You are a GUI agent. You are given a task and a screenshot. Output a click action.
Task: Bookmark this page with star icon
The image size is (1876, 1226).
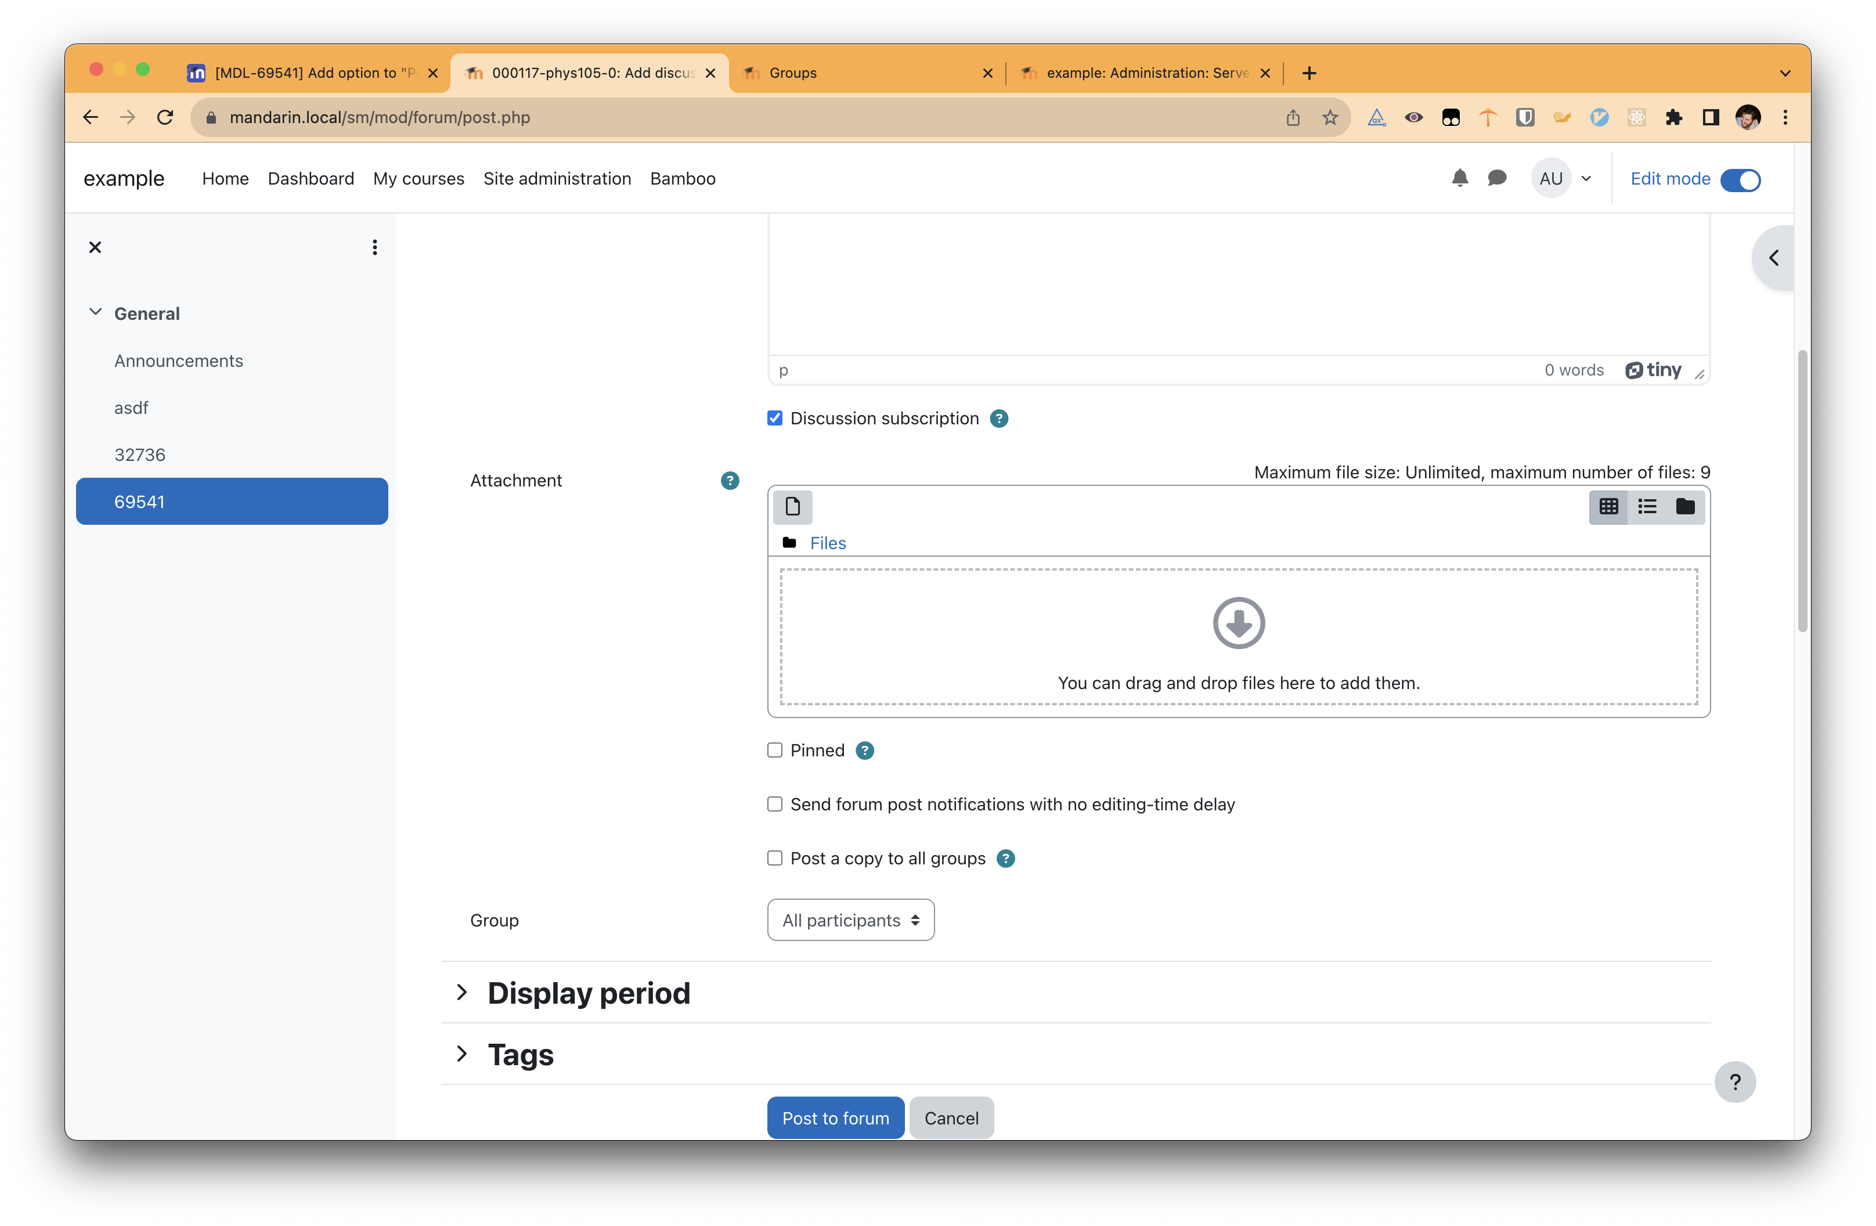click(1330, 117)
